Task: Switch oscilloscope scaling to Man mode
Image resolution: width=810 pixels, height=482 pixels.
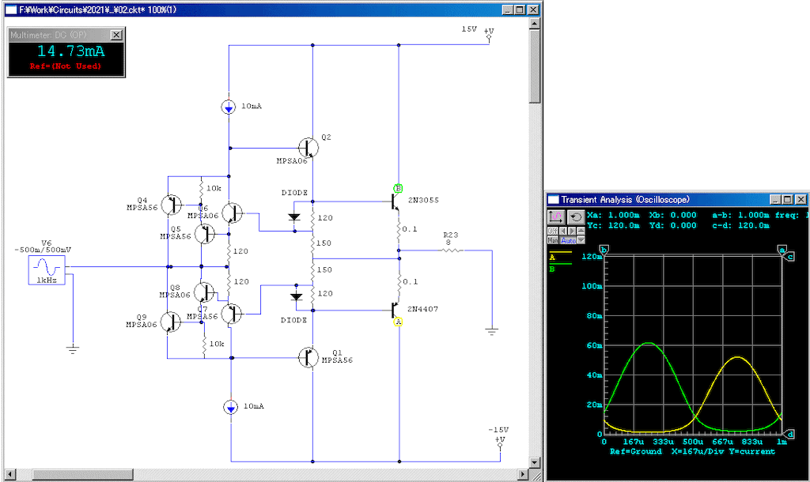Action: (x=553, y=240)
